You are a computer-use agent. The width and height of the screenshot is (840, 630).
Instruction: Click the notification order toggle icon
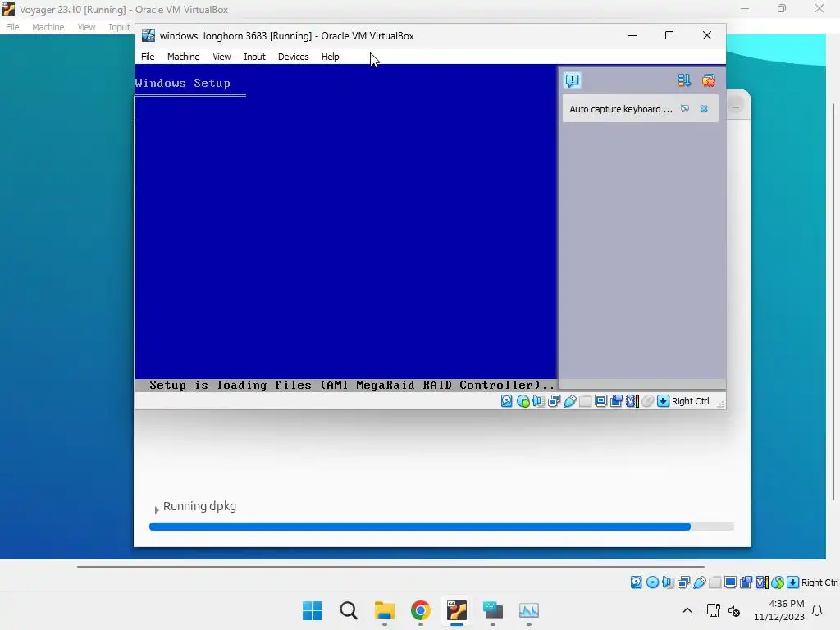[684, 80]
